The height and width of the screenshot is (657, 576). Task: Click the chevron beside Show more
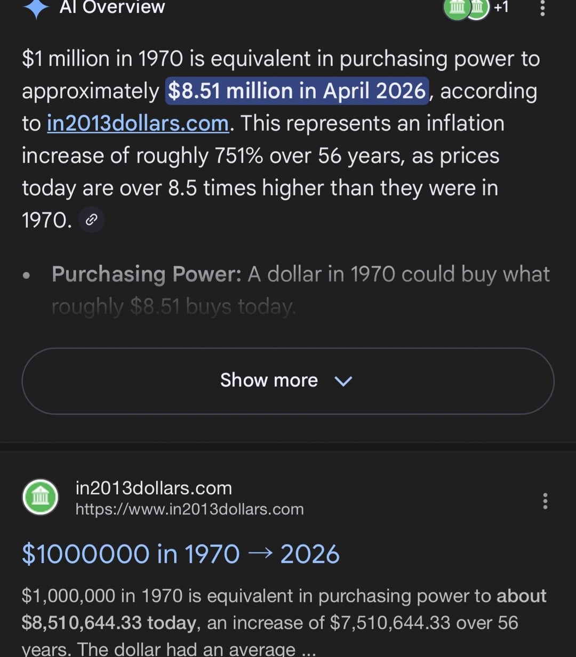click(343, 381)
